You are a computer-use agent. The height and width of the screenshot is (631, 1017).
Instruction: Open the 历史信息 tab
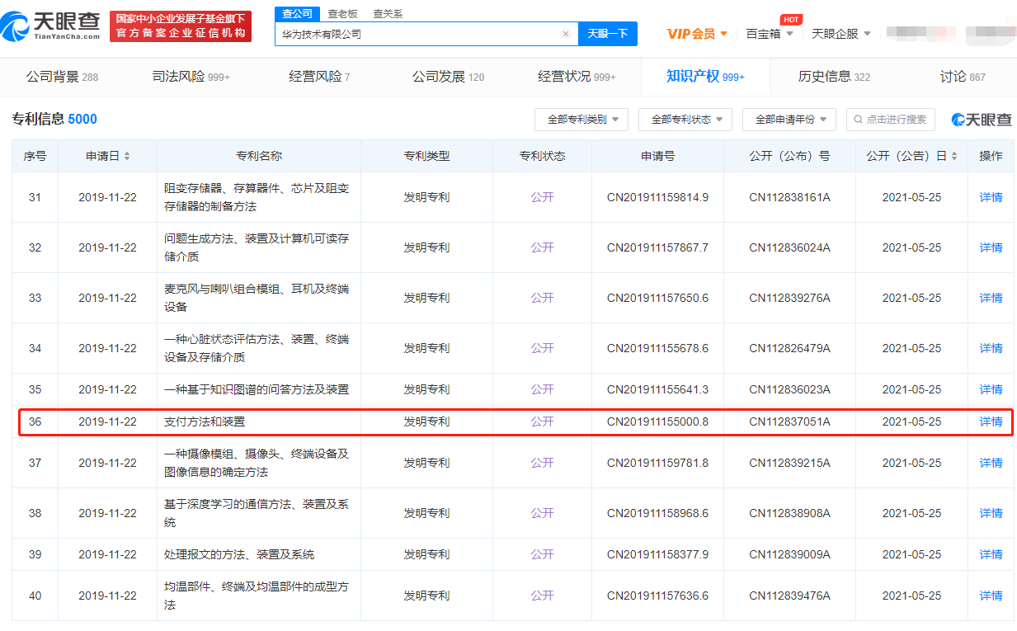tap(834, 77)
